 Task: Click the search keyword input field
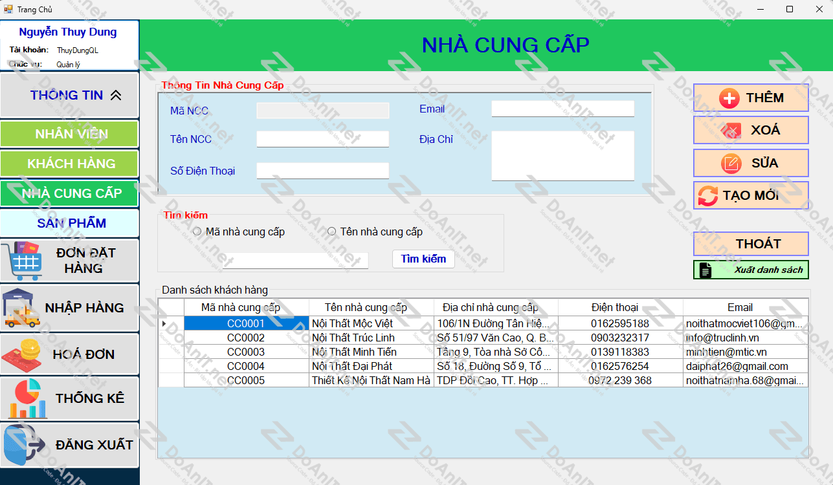[295, 261]
